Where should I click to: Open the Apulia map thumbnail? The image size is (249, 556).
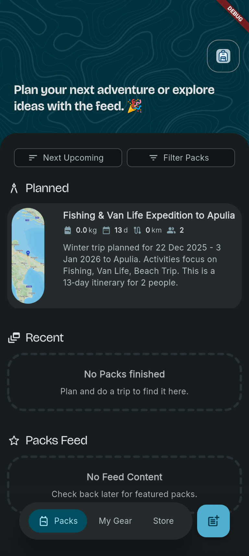[x=28, y=256]
